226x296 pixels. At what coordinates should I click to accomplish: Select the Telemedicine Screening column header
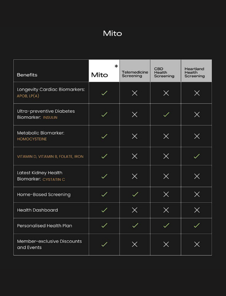coord(135,74)
